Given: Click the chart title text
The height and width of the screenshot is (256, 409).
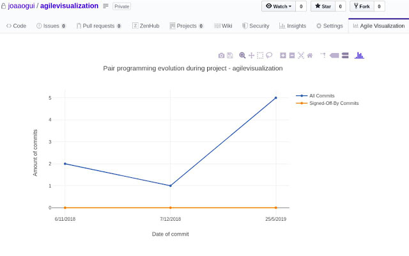Looking at the screenshot, I should pyautogui.click(x=193, y=68).
